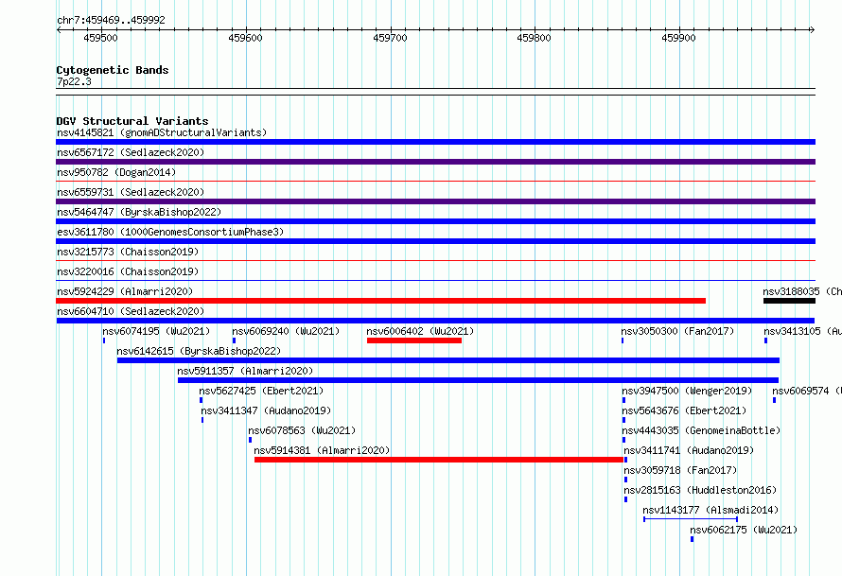Click the 459900 ruler position label
This screenshot has height=576, width=842.
(x=678, y=38)
